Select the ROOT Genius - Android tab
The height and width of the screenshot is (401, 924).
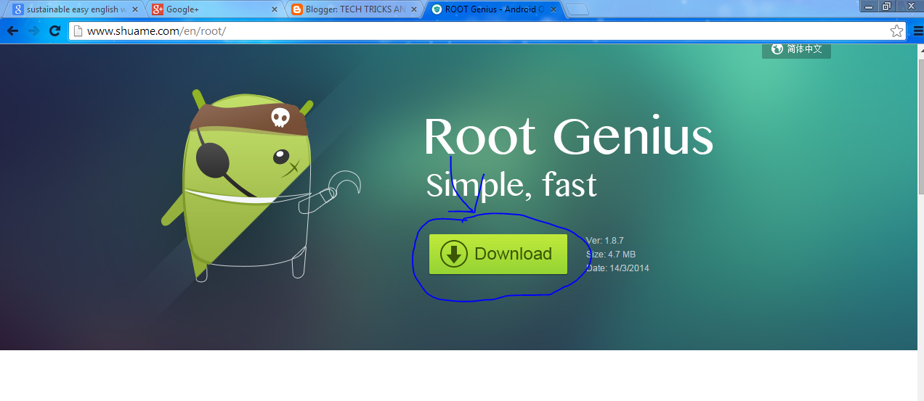point(493,9)
